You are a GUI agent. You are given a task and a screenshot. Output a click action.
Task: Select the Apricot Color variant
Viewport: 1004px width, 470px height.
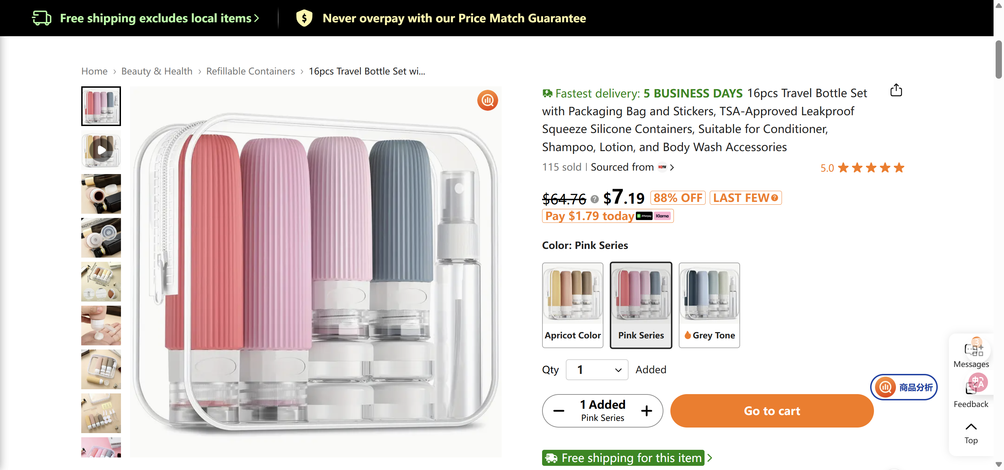[x=572, y=305]
